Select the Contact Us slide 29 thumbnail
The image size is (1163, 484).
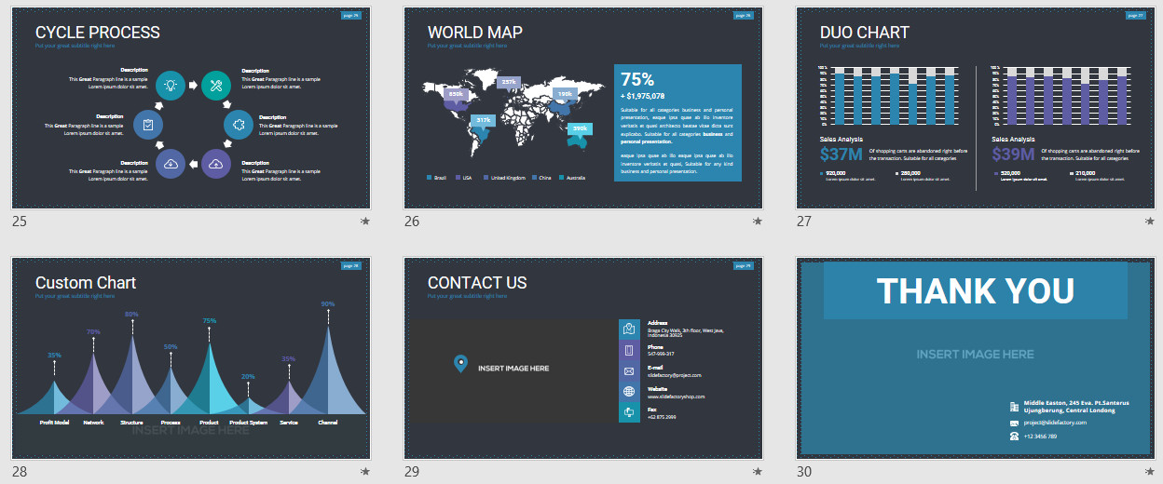coord(583,358)
